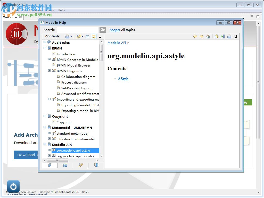Click the search selected topic icon
Image resolution: width=264 pixels, height=198 pixels.
pos(79,36)
